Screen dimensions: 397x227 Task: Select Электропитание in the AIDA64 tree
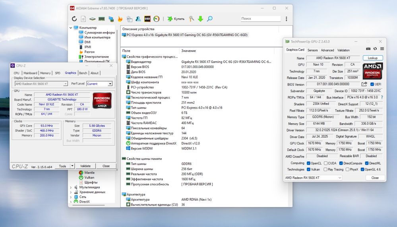click(x=96, y=57)
